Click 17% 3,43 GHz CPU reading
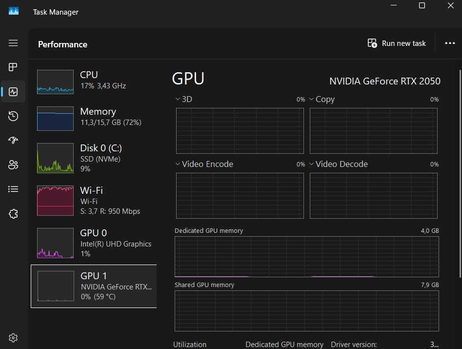The height and width of the screenshot is (349, 462). [103, 86]
